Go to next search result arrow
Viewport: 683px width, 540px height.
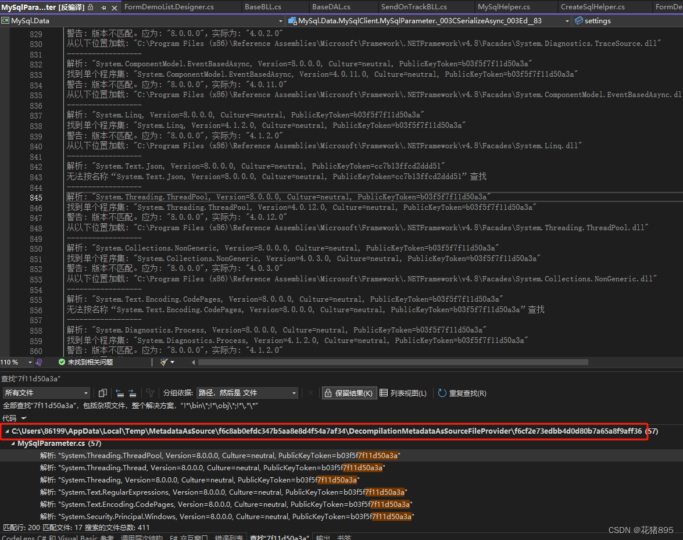[x=133, y=393]
